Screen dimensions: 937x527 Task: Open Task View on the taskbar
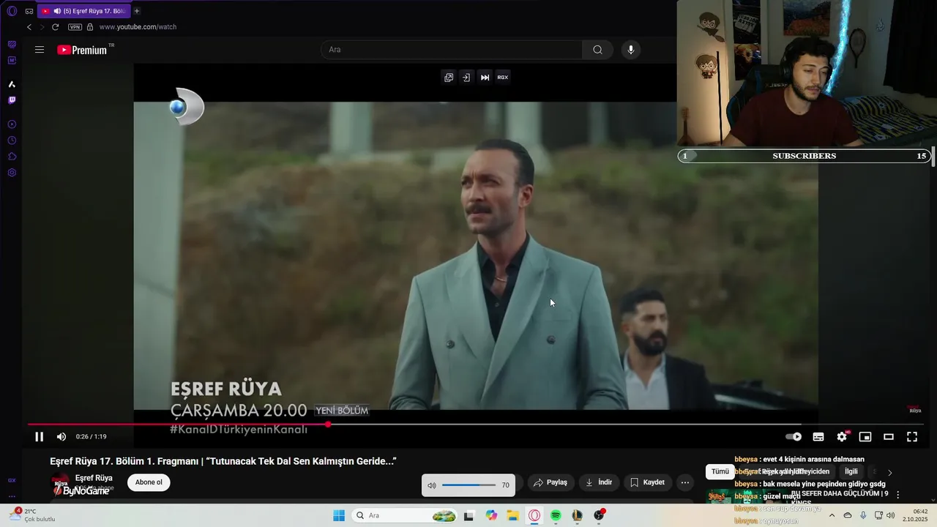click(x=468, y=516)
